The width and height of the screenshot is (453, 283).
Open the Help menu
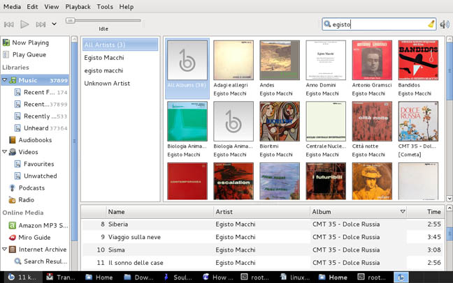(x=127, y=7)
